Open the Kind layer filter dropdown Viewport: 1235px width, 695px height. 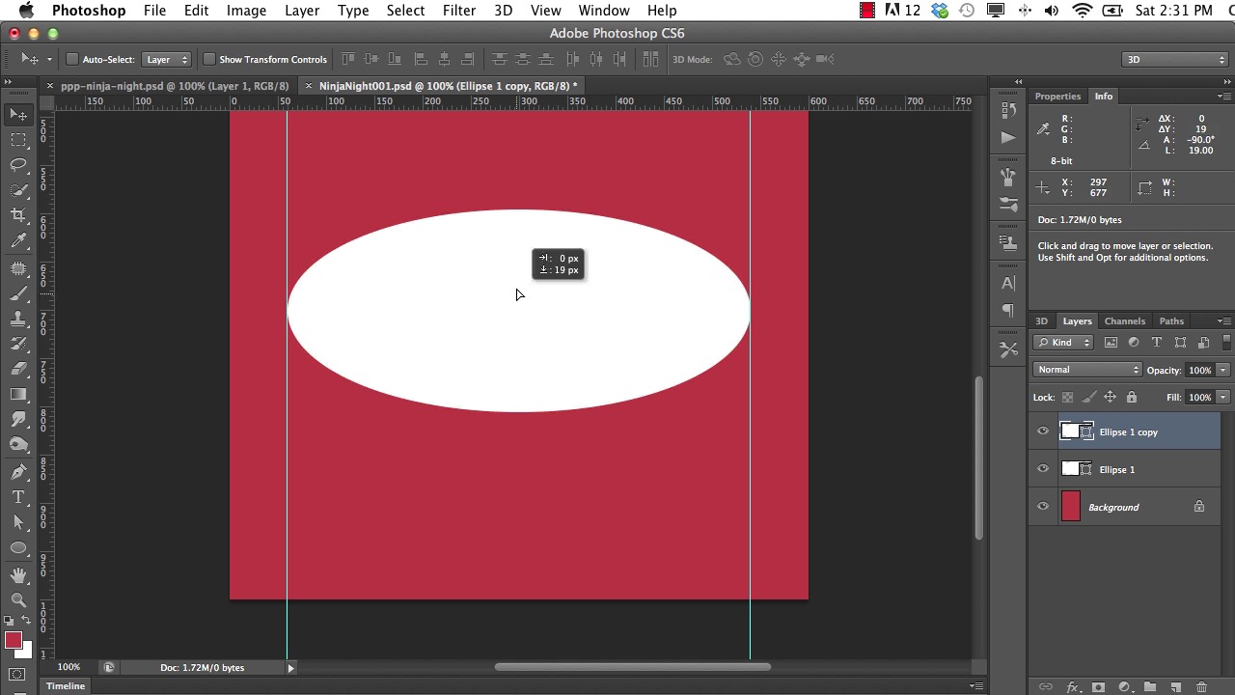coord(1062,343)
